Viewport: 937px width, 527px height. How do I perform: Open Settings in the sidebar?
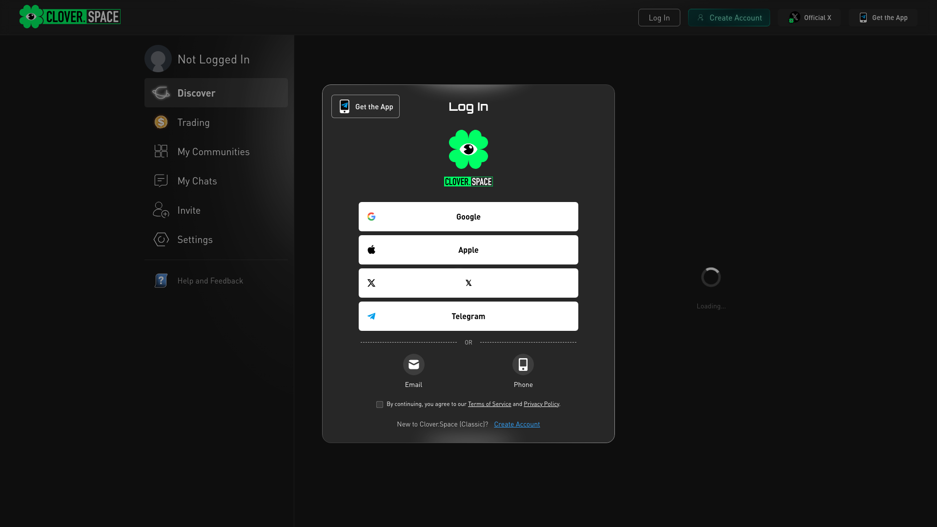pyautogui.click(x=216, y=239)
